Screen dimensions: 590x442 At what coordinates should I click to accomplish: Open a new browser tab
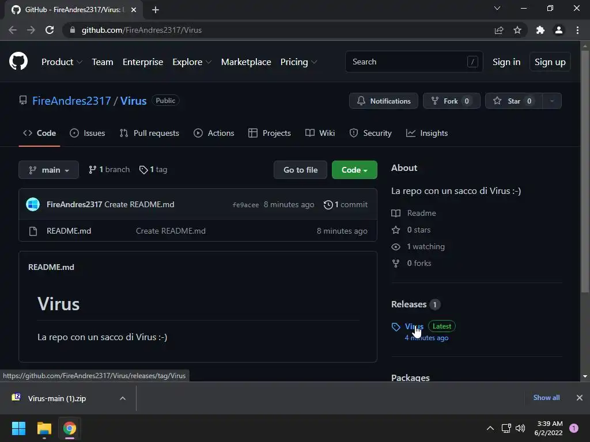pos(156,10)
